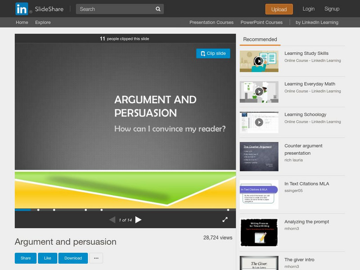This screenshot has width=360, height=270.
Task: Select the Recommended tab
Action: coord(260,40)
